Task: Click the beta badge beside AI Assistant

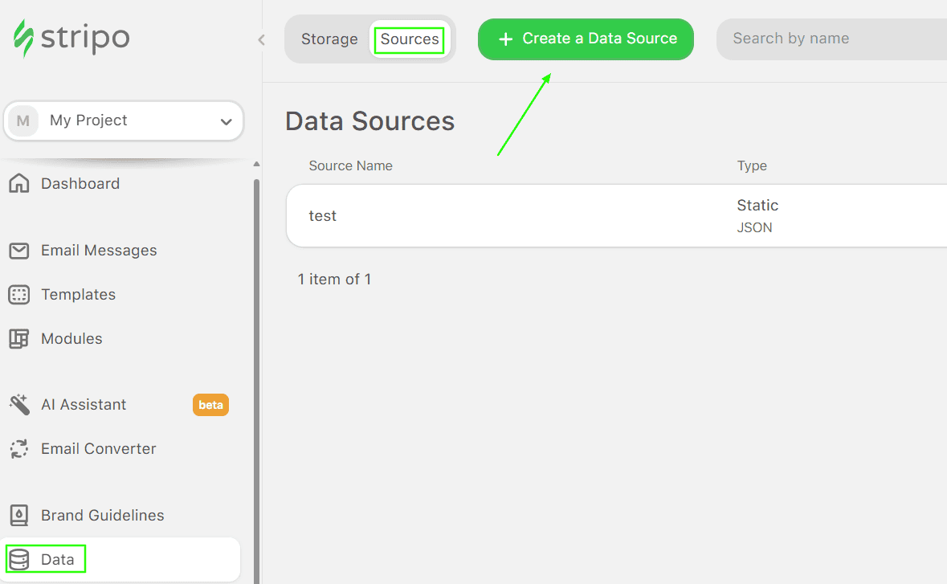Action: pyautogui.click(x=210, y=405)
